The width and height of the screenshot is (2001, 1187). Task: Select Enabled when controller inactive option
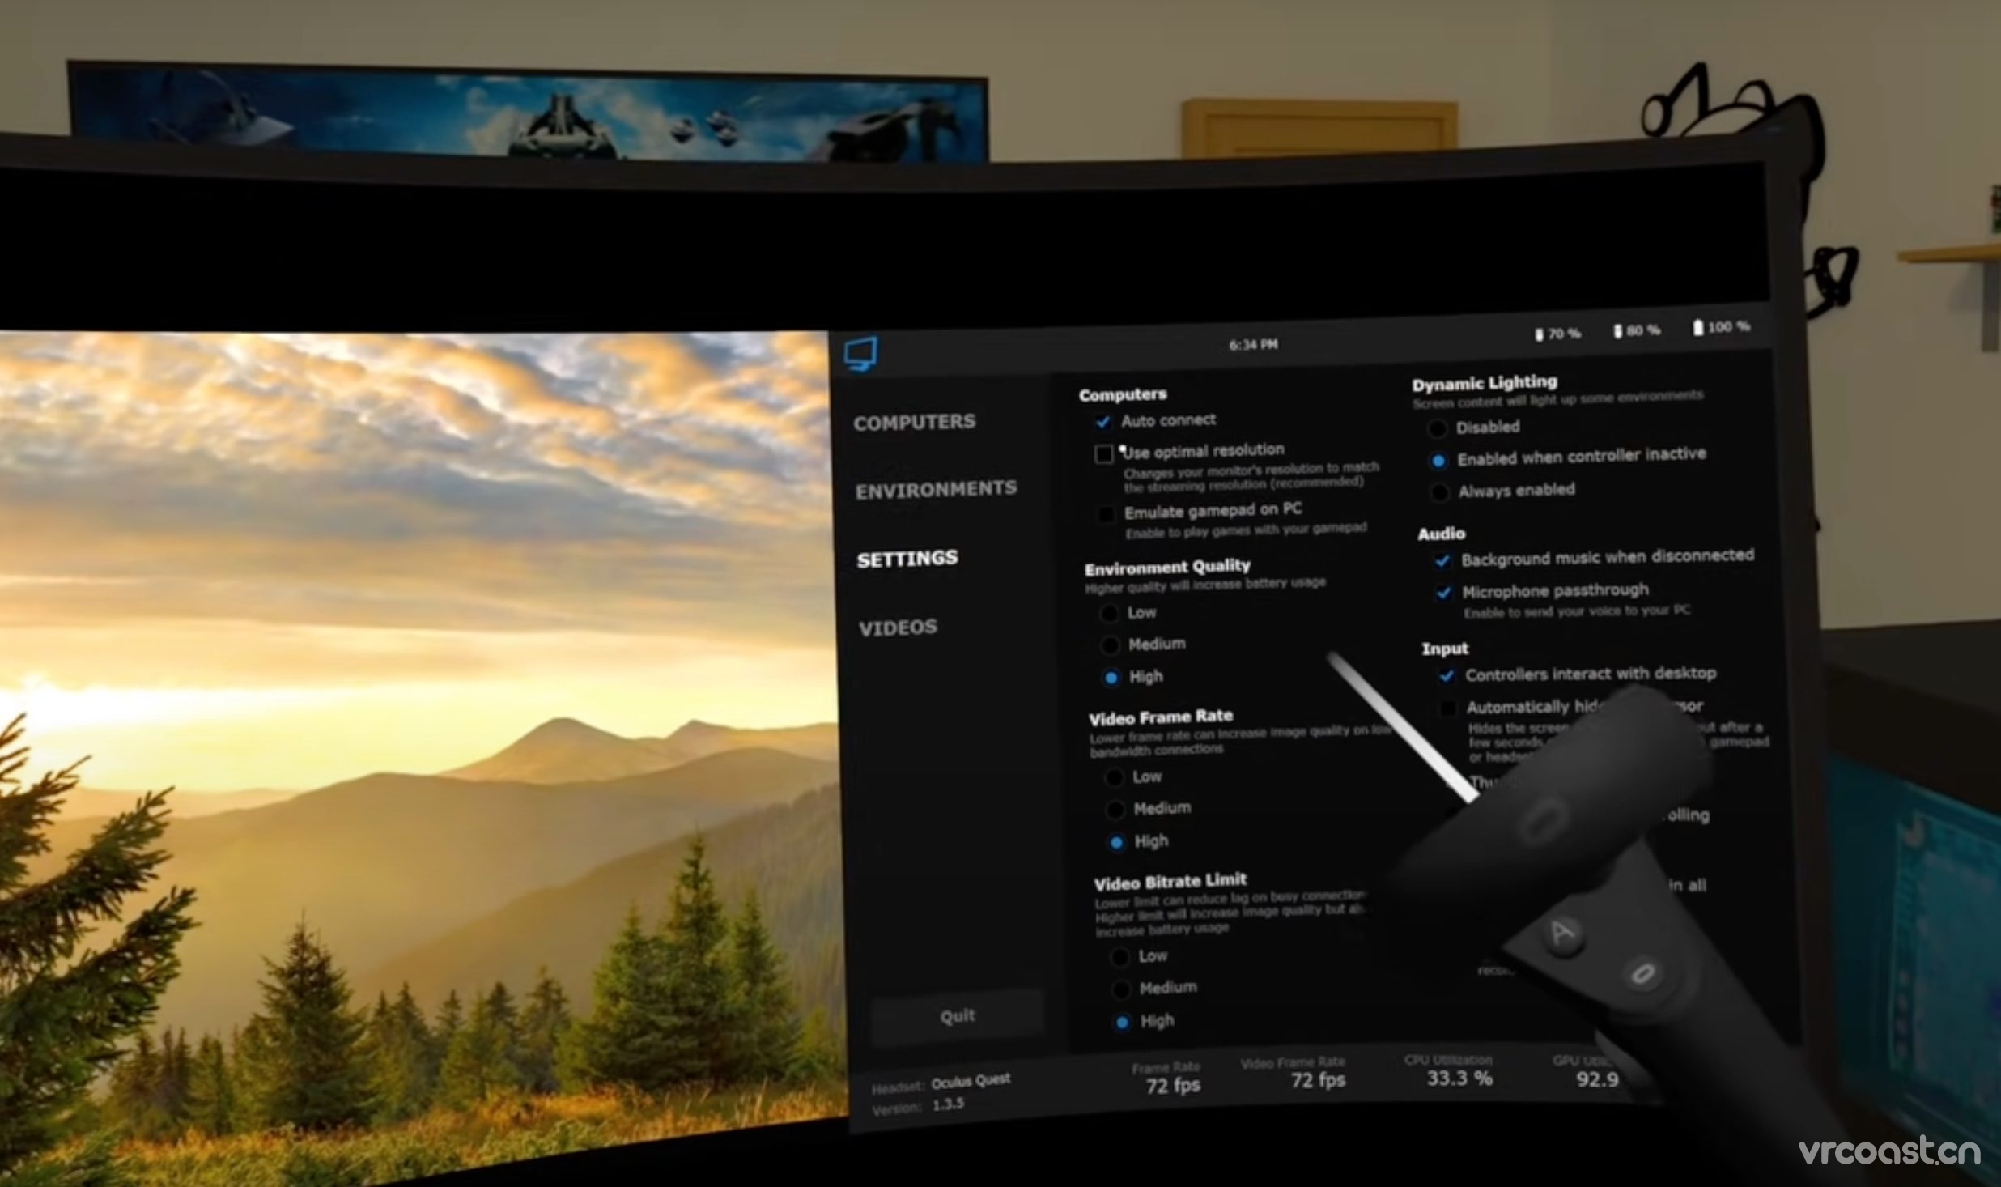[x=1438, y=461]
